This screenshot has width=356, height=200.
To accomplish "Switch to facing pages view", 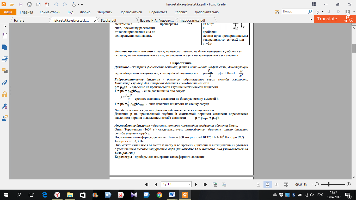I will pos(277,184).
